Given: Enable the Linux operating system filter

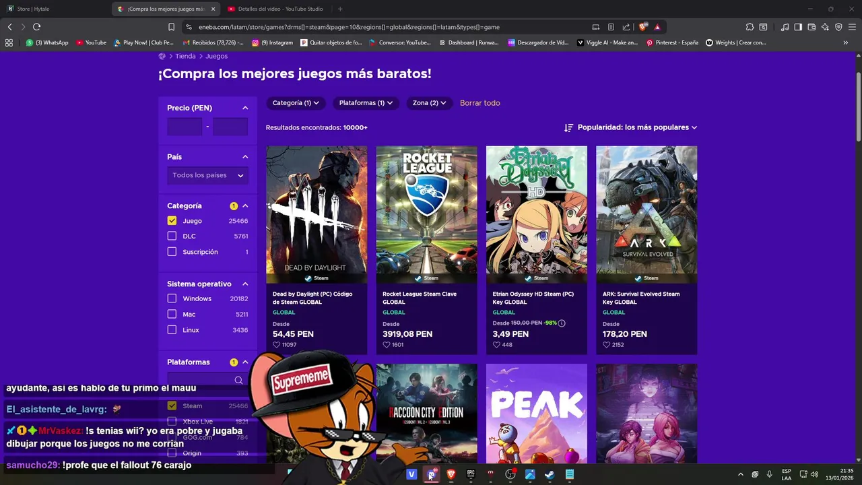Looking at the screenshot, I should coord(172,330).
